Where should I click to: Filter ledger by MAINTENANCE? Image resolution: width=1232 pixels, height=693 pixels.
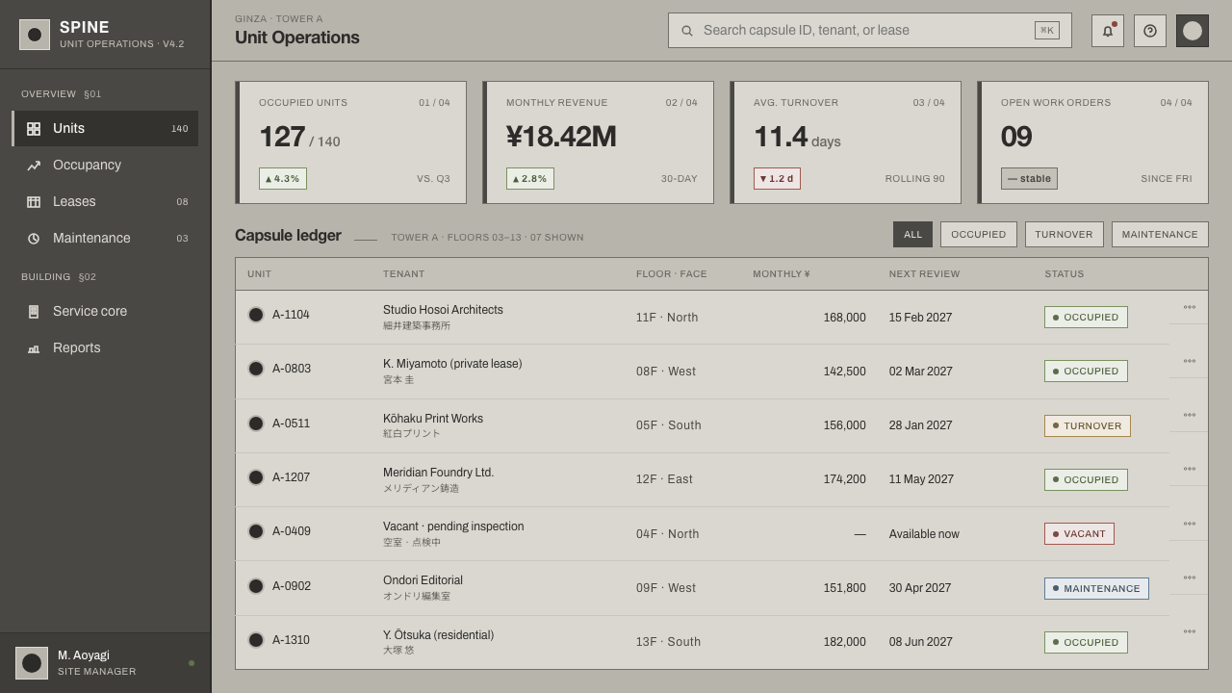(x=1160, y=235)
